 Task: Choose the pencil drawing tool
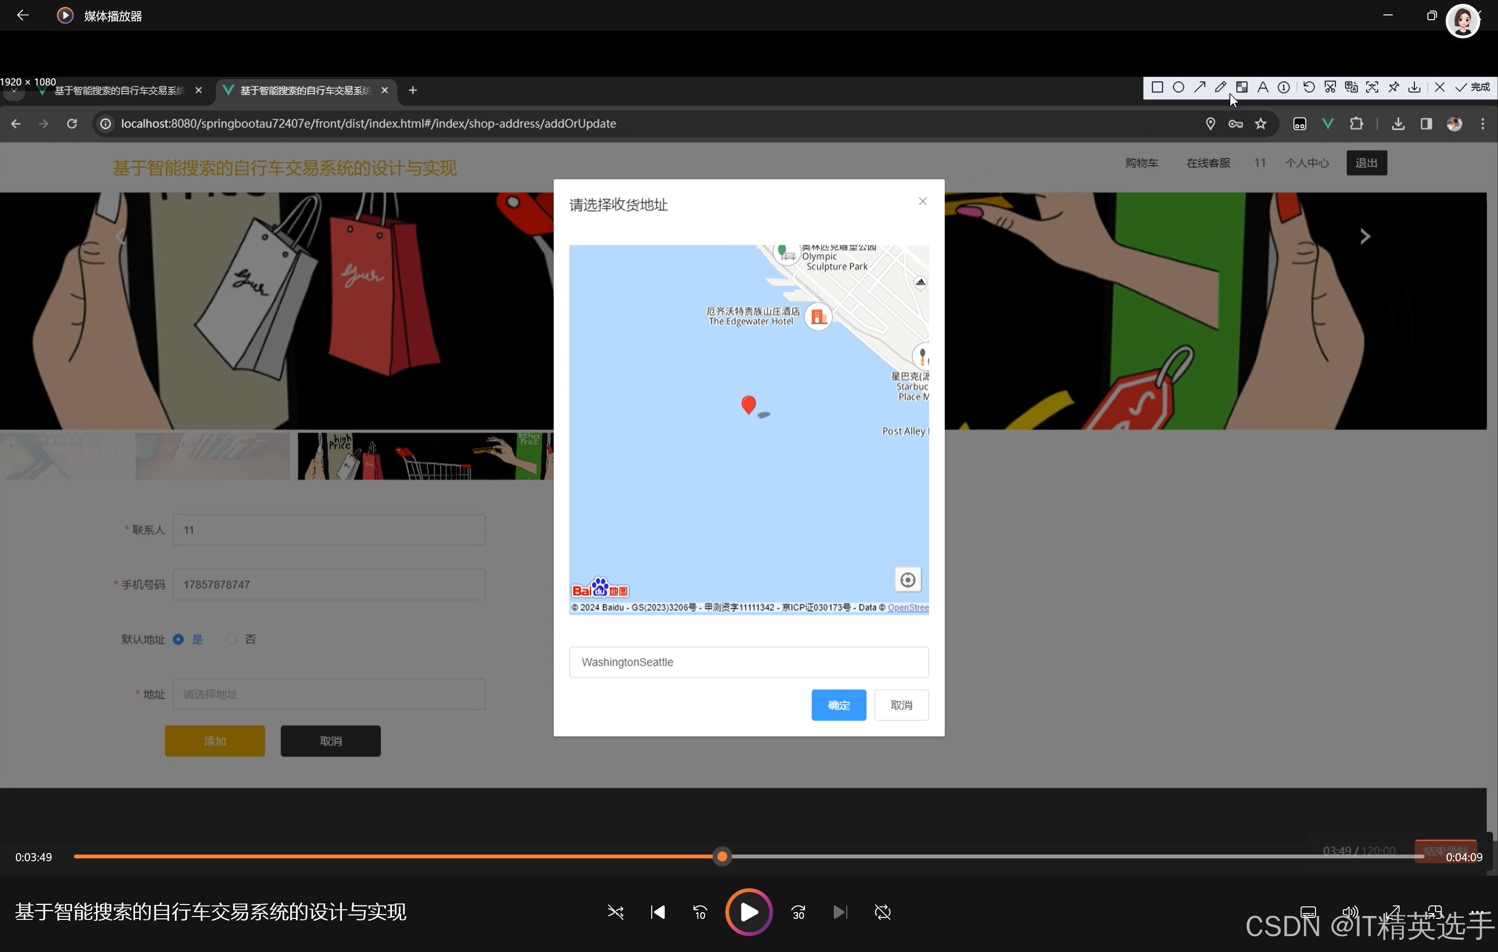[1220, 88]
